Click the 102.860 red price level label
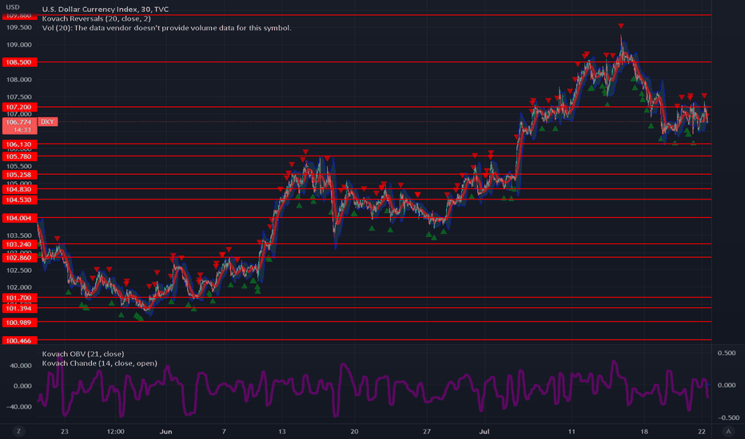Image resolution: width=745 pixels, height=439 pixels. click(19, 258)
